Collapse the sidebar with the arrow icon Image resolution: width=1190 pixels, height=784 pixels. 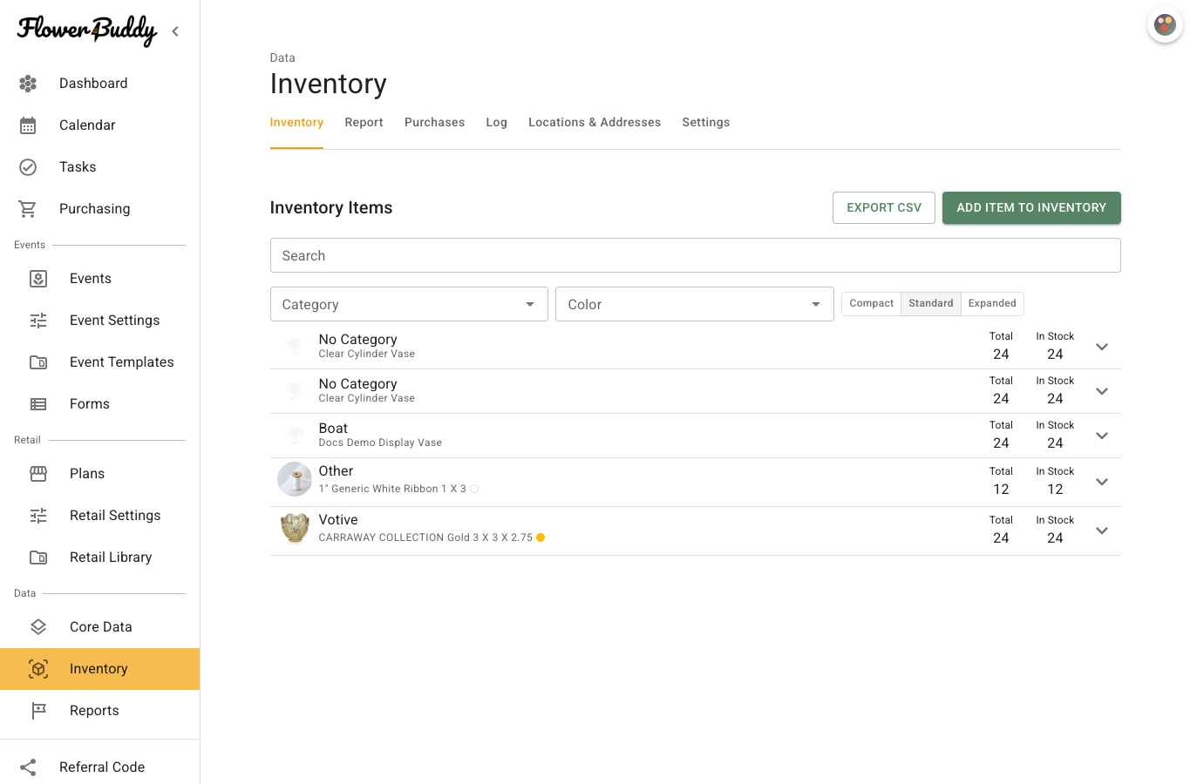click(x=175, y=31)
